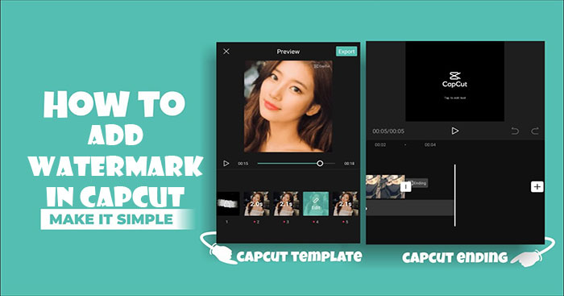Select the 2.1s clip thumbnail numbered 5

point(346,204)
